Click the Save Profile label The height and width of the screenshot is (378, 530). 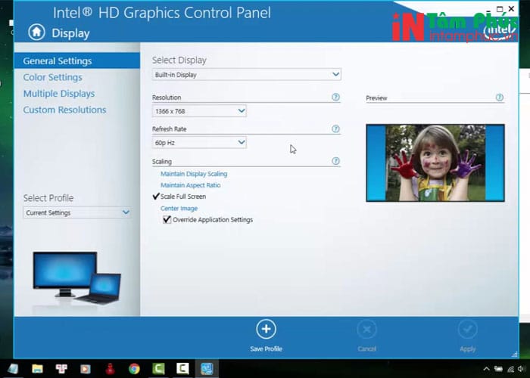[266, 349]
